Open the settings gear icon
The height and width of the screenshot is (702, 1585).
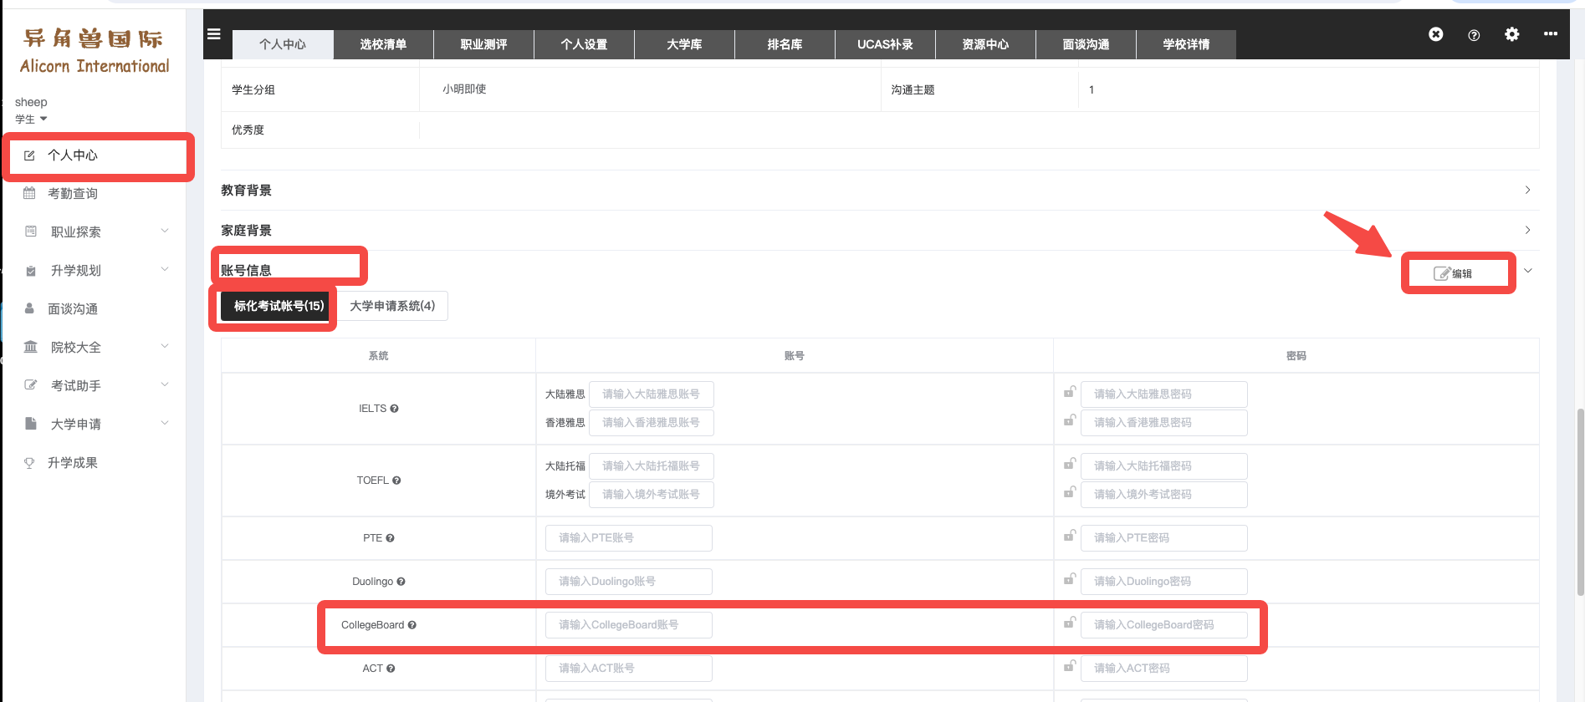click(1511, 34)
